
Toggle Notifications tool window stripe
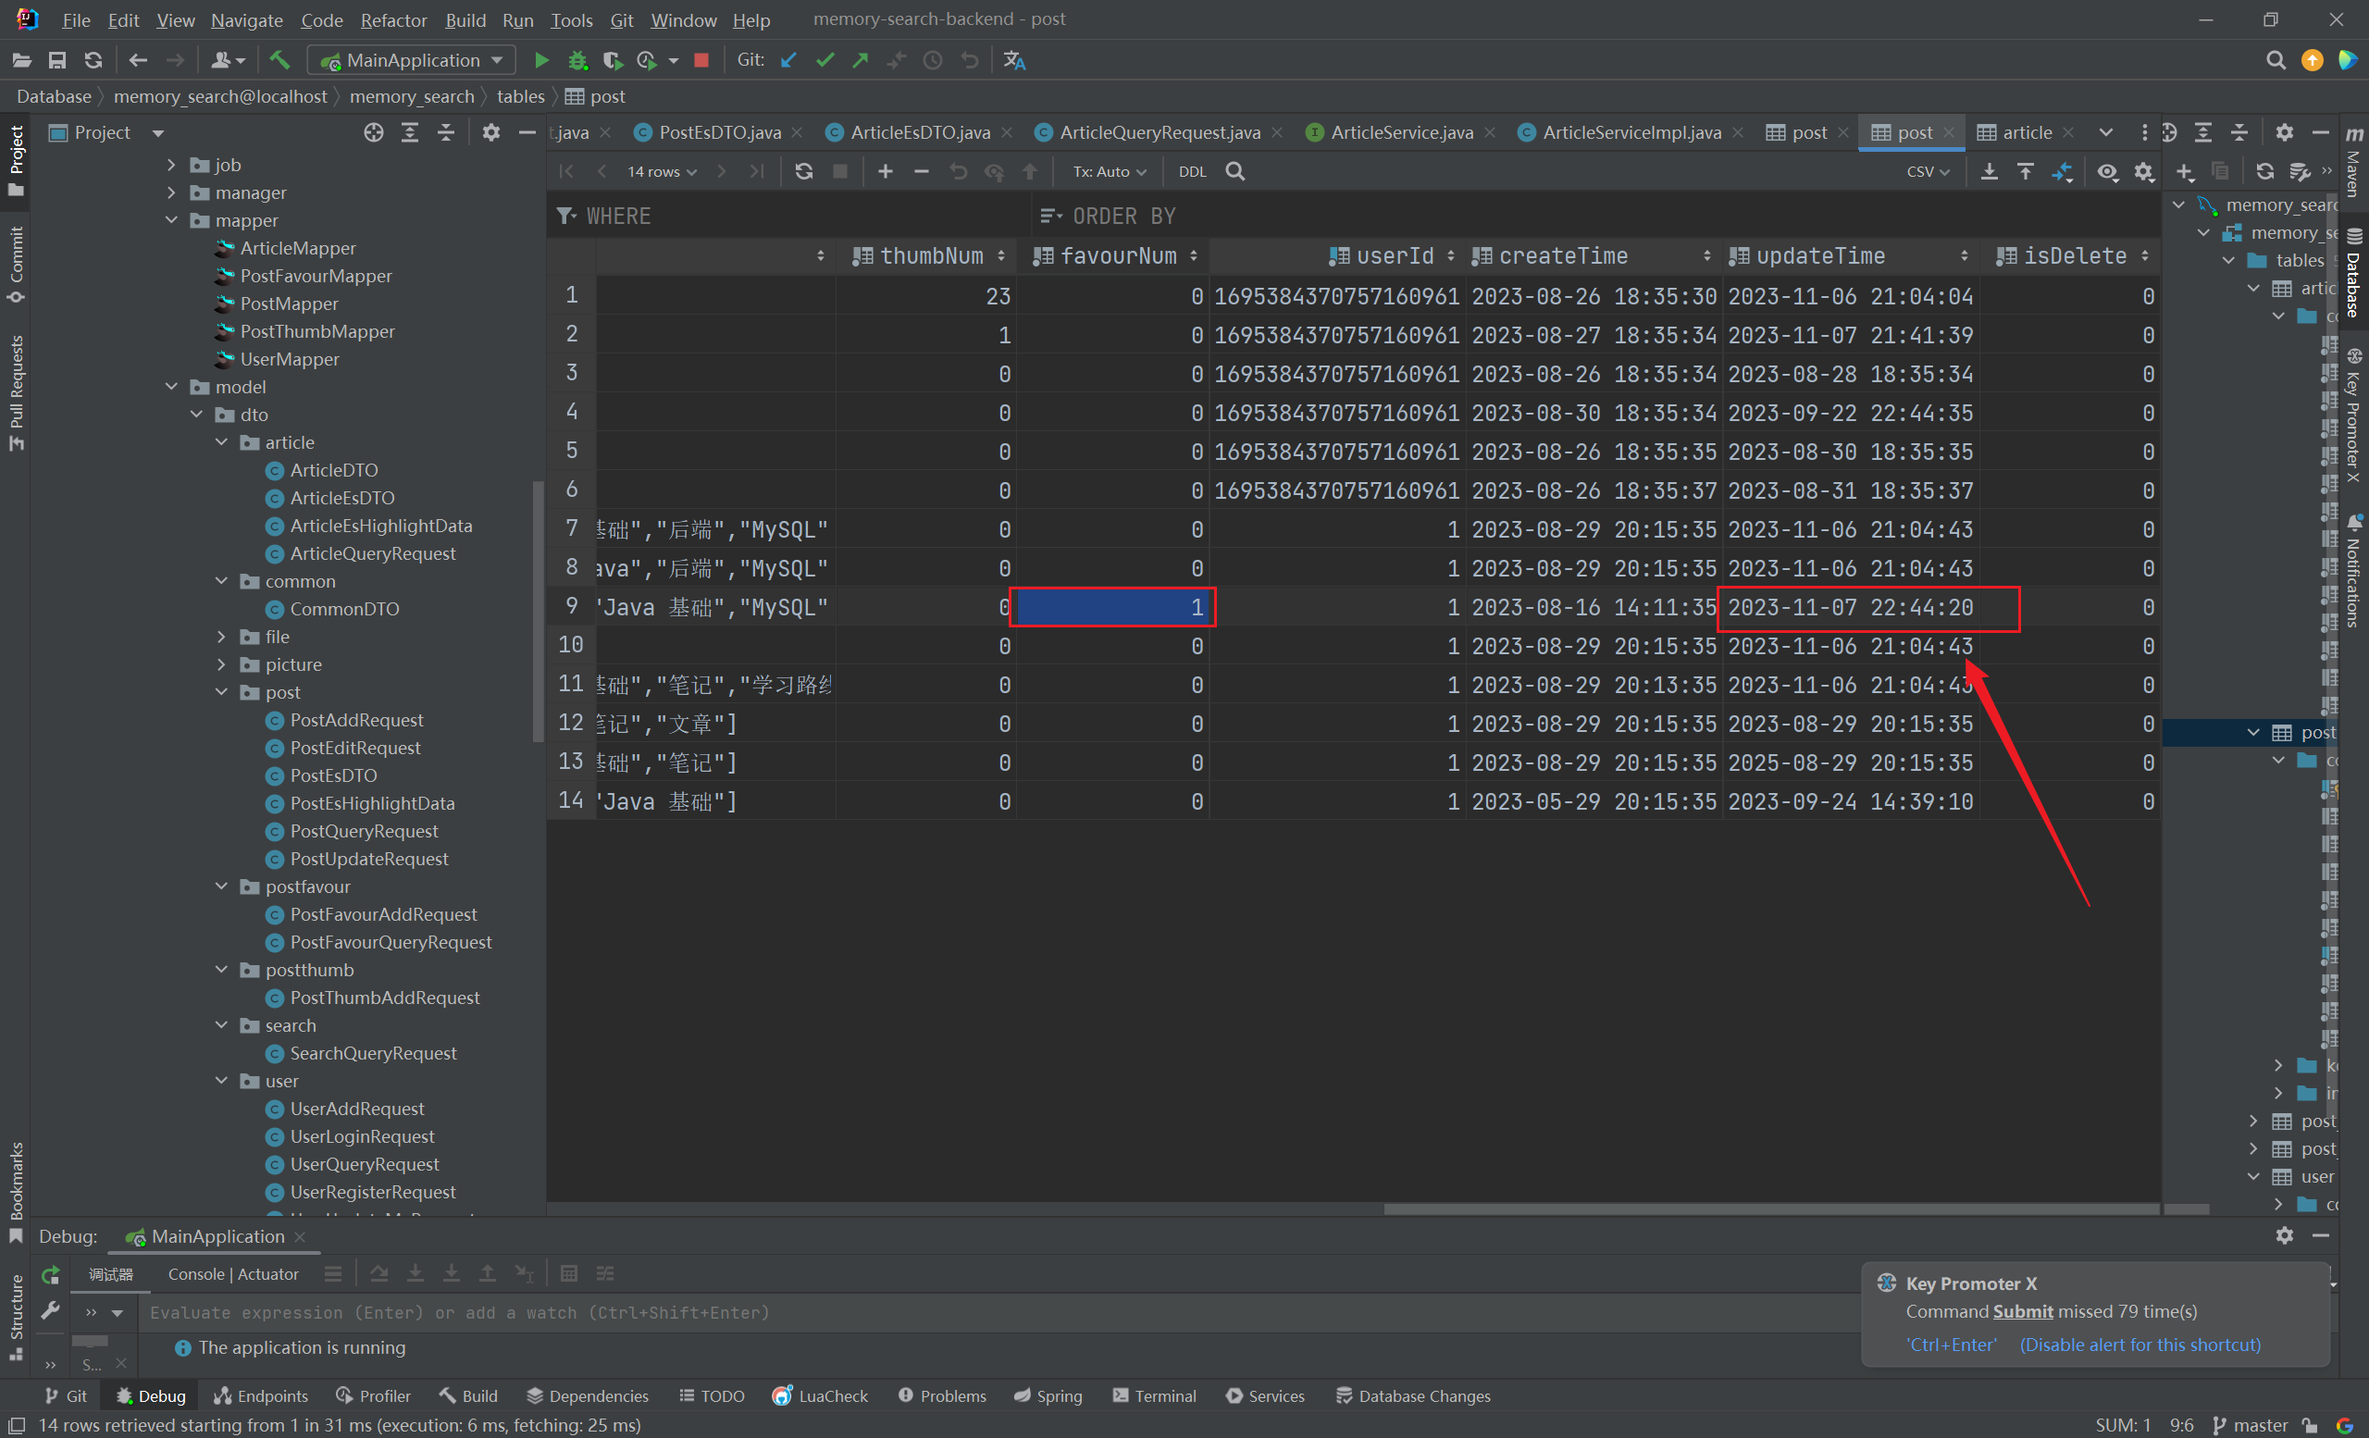click(2352, 571)
